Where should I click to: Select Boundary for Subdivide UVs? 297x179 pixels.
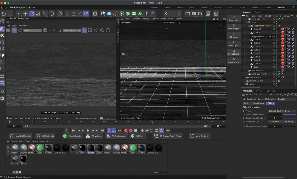coord(289,122)
